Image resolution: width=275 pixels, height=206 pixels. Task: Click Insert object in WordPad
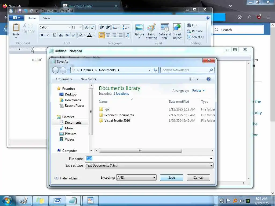tap(177, 31)
